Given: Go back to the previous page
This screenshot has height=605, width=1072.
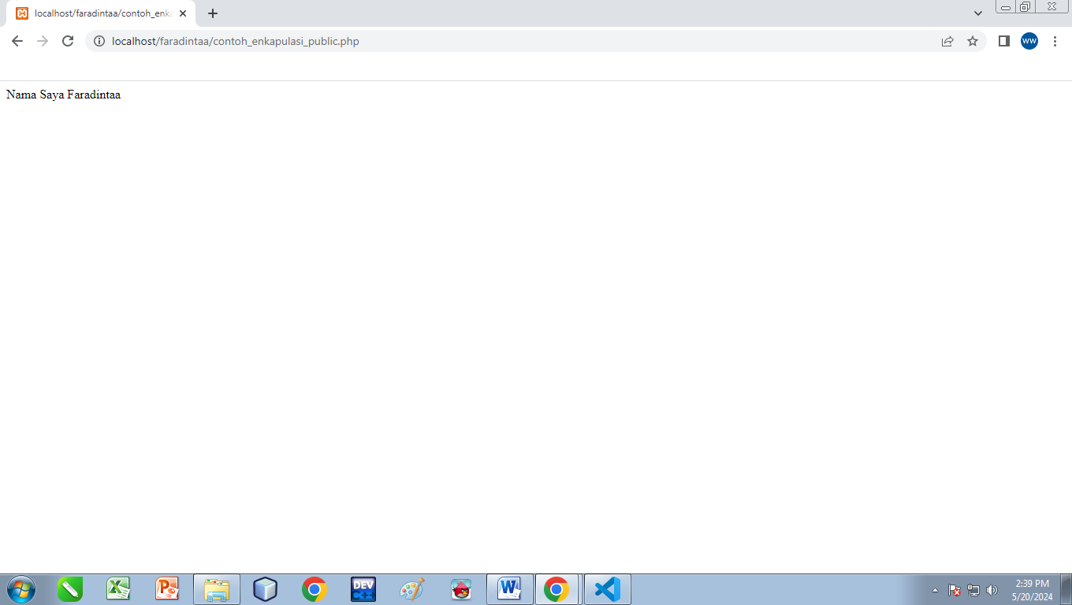Looking at the screenshot, I should [17, 41].
